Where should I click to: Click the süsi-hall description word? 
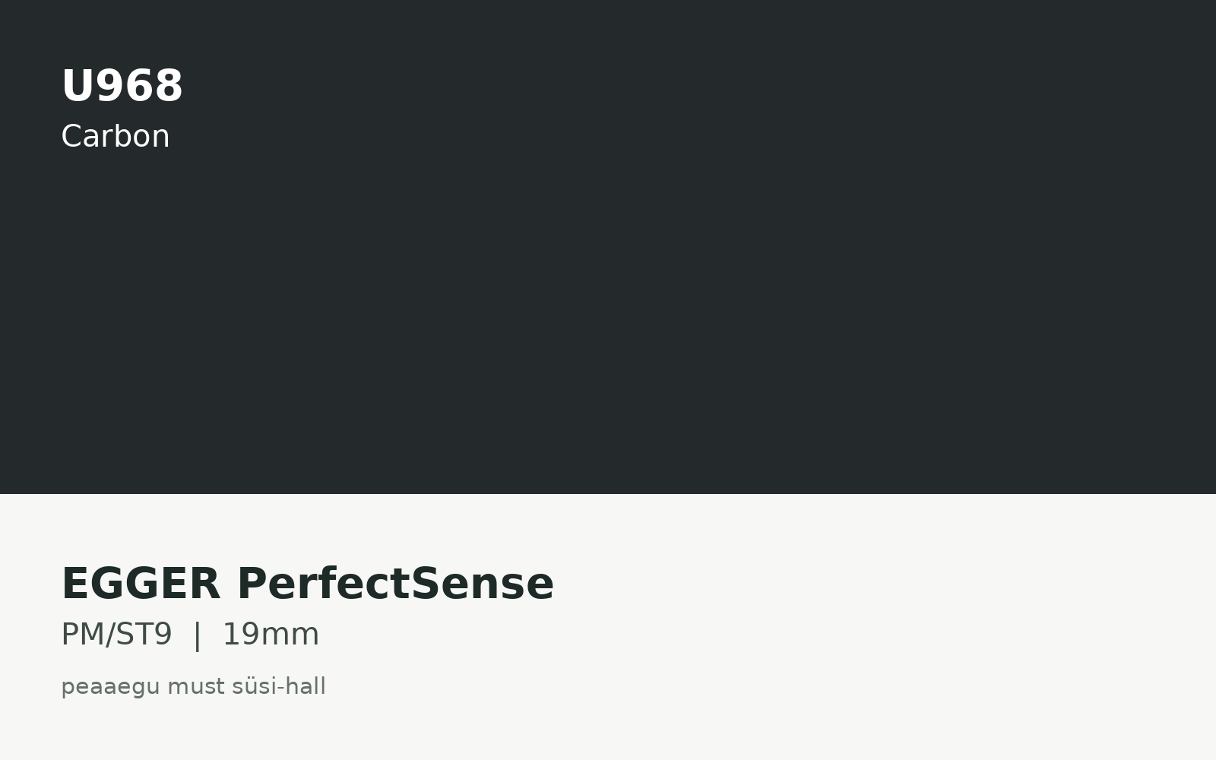tap(279, 686)
